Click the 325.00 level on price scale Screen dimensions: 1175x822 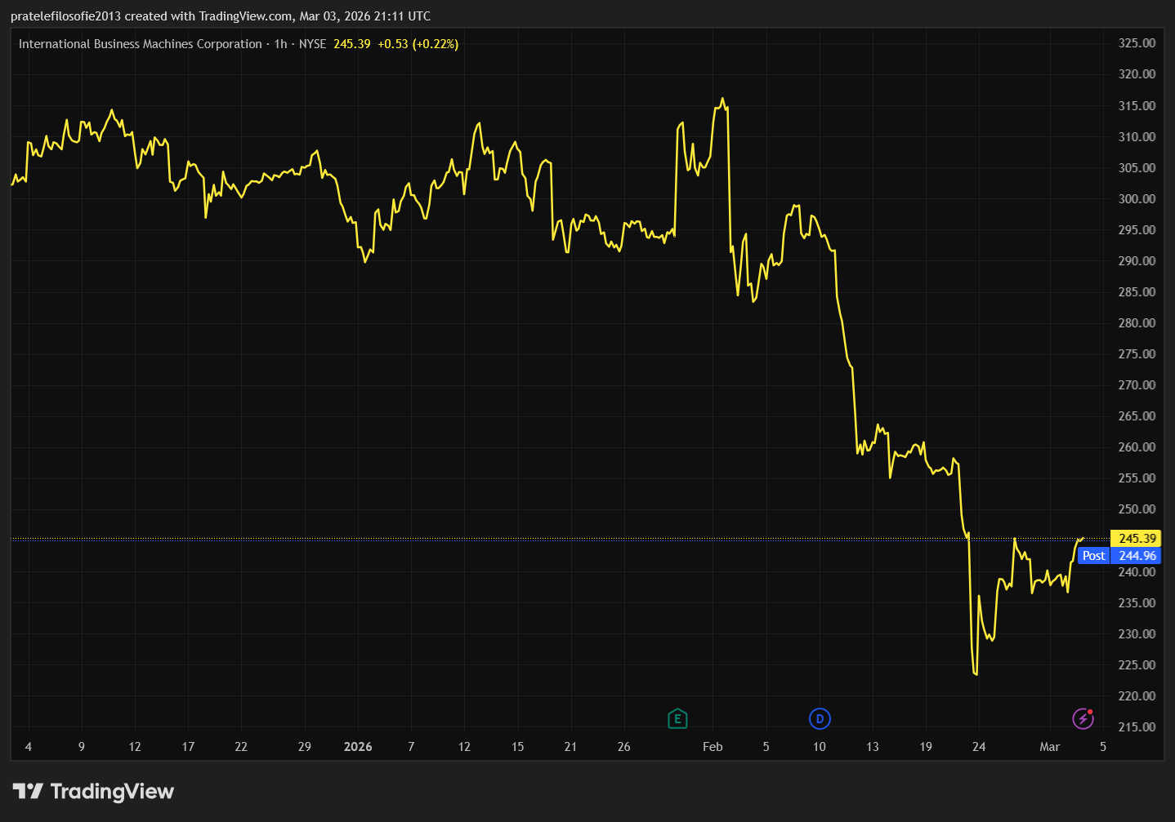(1137, 43)
